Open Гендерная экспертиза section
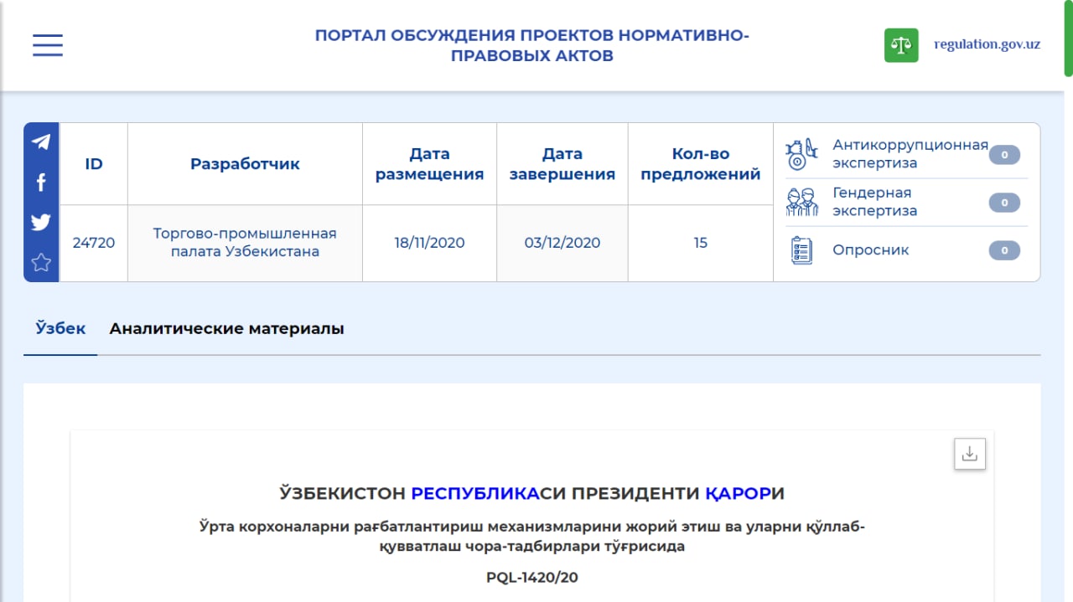 (875, 202)
